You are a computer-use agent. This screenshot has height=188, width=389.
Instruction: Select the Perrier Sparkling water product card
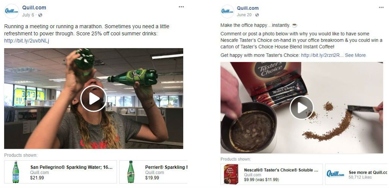click(153, 172)
